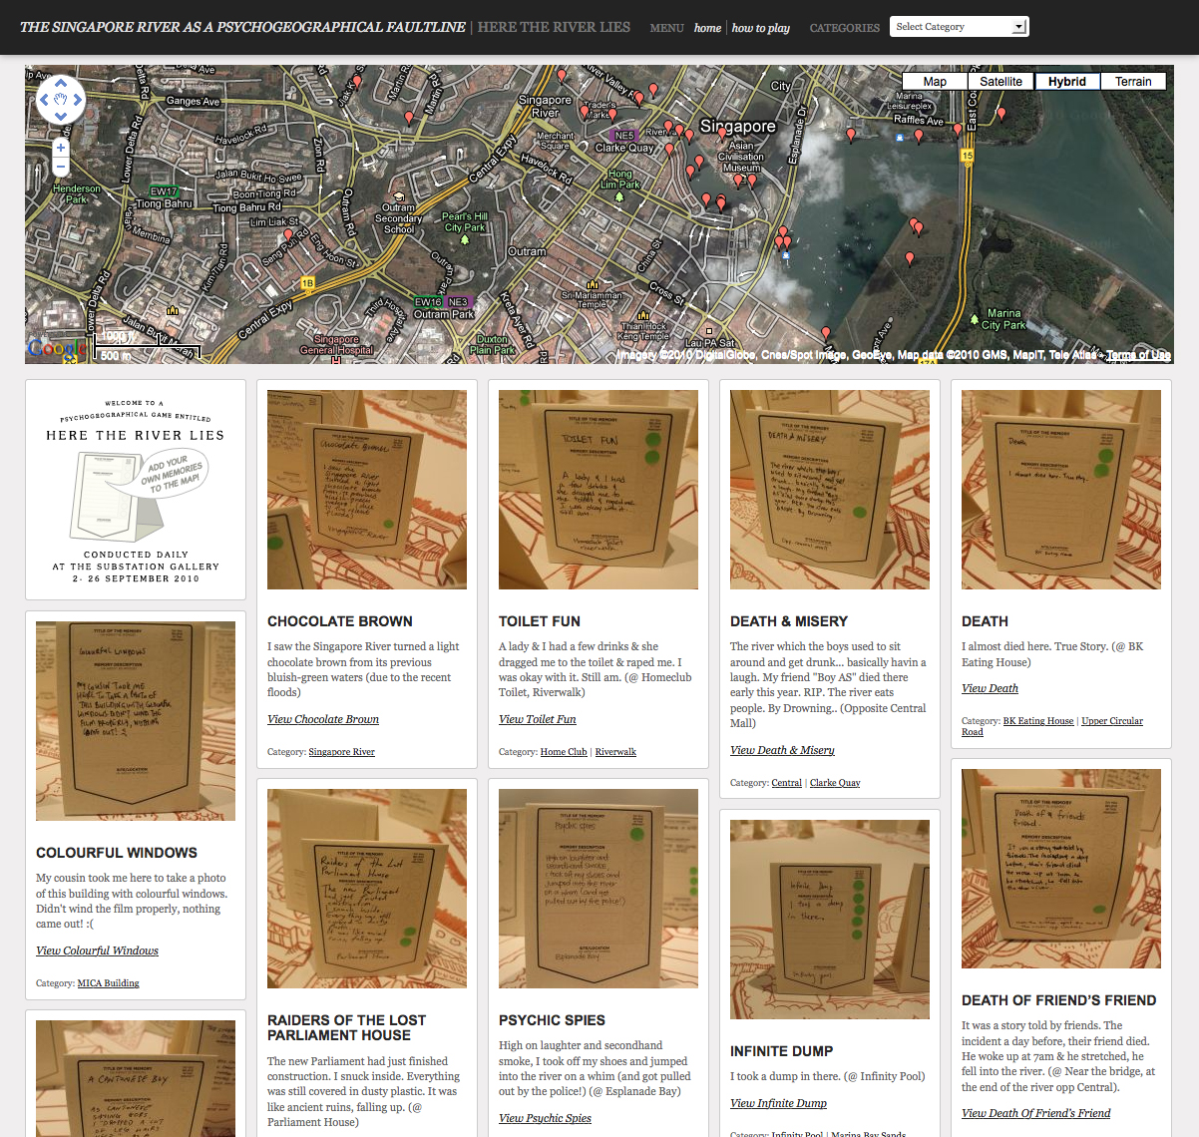Viewport: 1199px width, 1137px height.
Task: Zoom in on the map
Action: point(61,148)
